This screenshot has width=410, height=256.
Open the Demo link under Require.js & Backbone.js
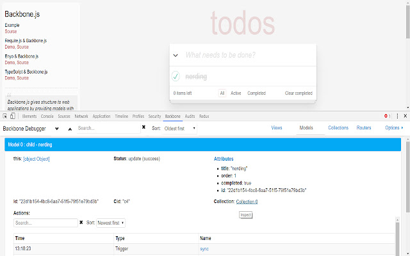(x=10, y=47)
